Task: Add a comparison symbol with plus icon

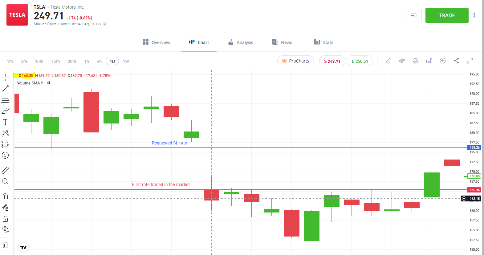Action: click(443, 61)
